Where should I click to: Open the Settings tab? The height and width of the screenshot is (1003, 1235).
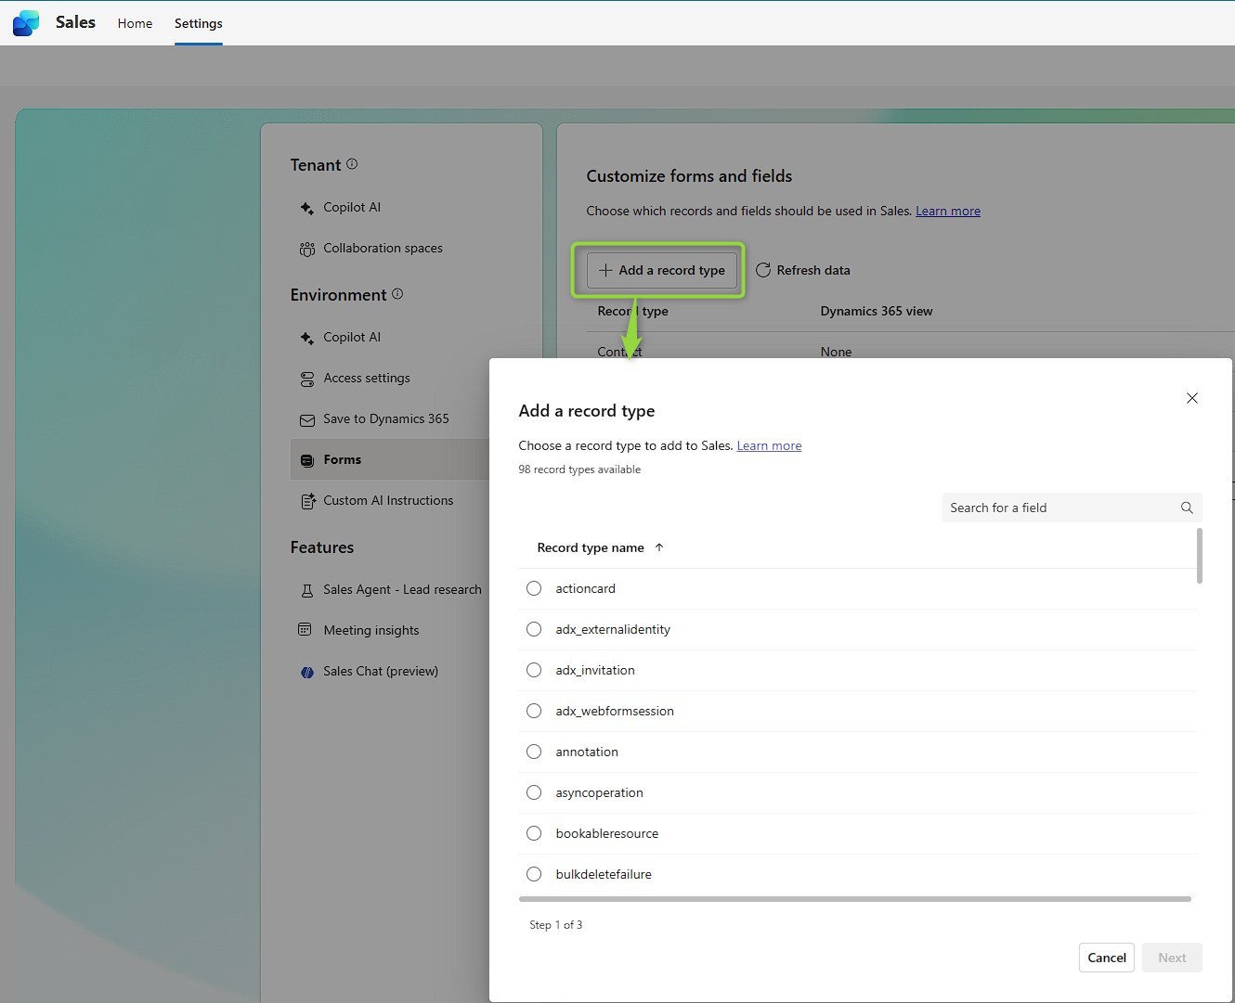(198, 23)
